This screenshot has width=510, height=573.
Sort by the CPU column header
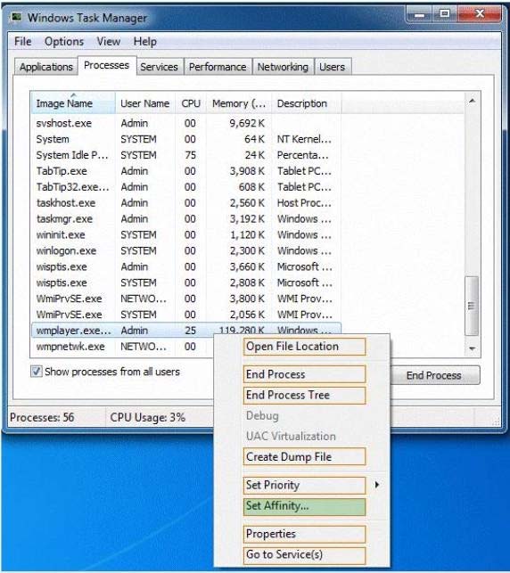191,103
